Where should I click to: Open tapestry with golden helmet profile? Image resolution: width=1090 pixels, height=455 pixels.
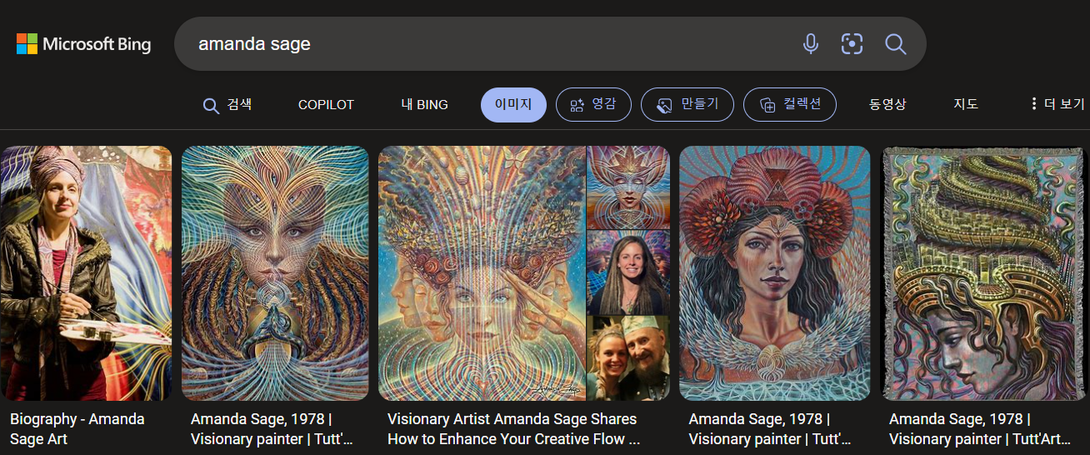click(984, 273)
